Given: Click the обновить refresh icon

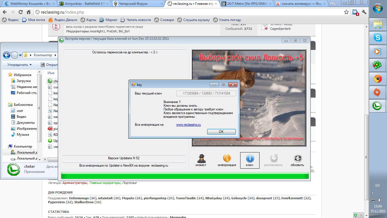Looking at the screenshot, I should click(297, 160).
